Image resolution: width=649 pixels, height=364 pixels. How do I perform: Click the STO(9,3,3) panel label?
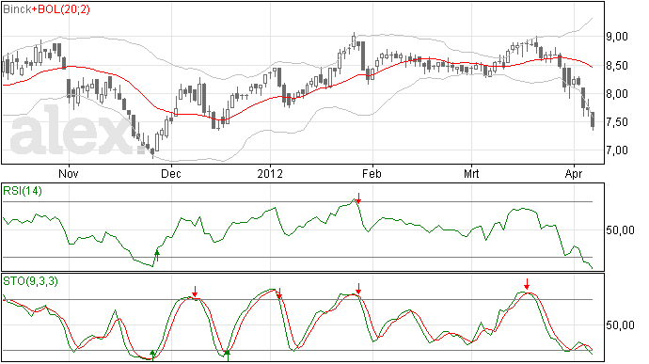coord(31,281)
